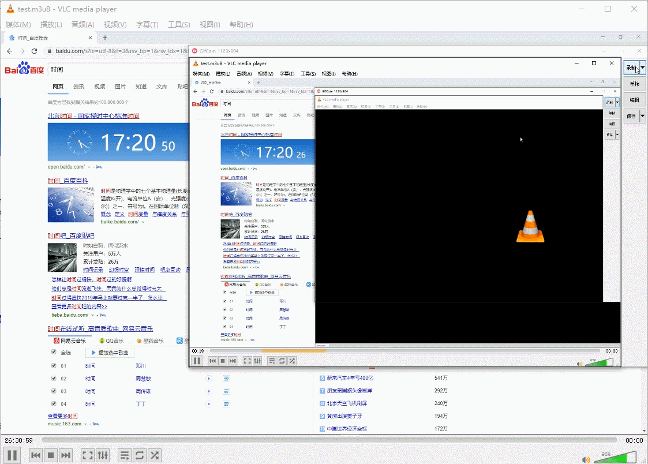648x464 pixels.
Task: Open 北京时间 - 国家授时中心标准时间 link
Action: point(93,116)
